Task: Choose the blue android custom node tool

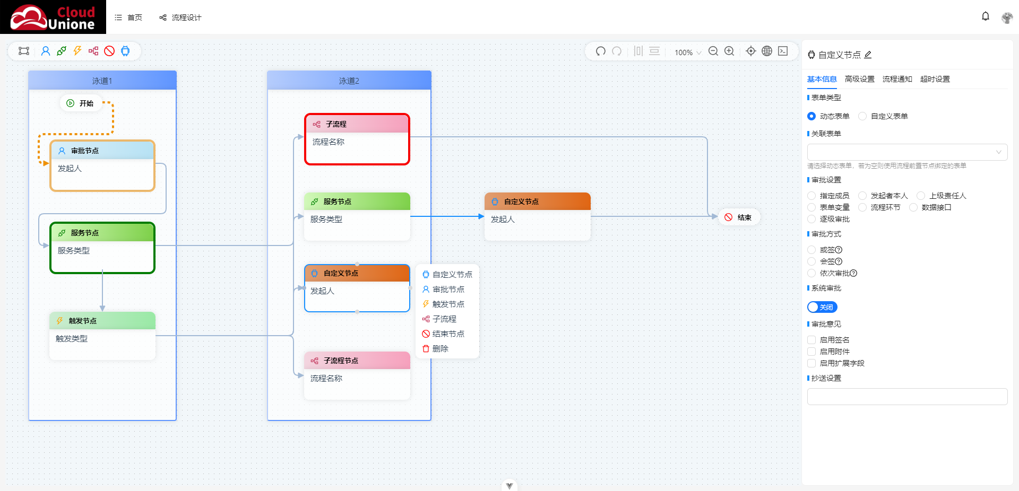Action: pyautogui.click(x=125, y=51)
